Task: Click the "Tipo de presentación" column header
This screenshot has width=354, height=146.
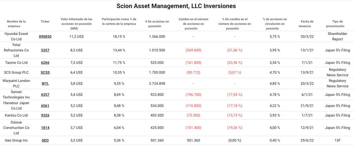Action: [x=337, y=24]
